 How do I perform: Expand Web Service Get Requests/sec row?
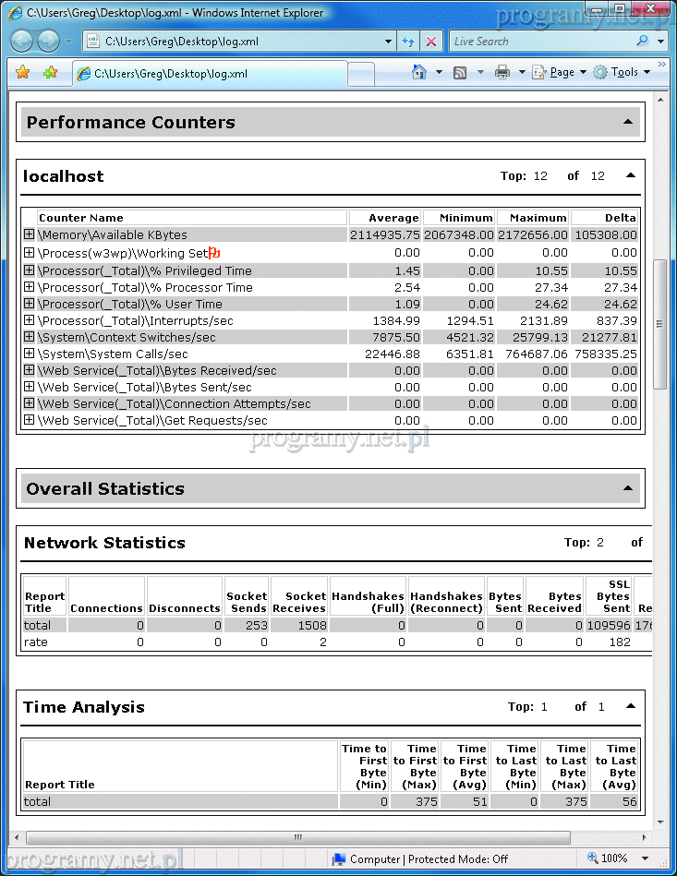point(29,420)
